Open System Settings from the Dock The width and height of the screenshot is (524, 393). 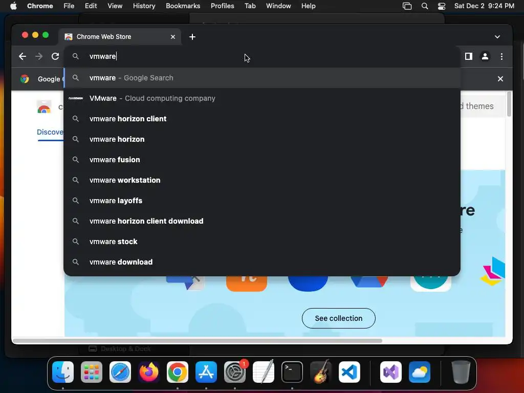[234, 372]
